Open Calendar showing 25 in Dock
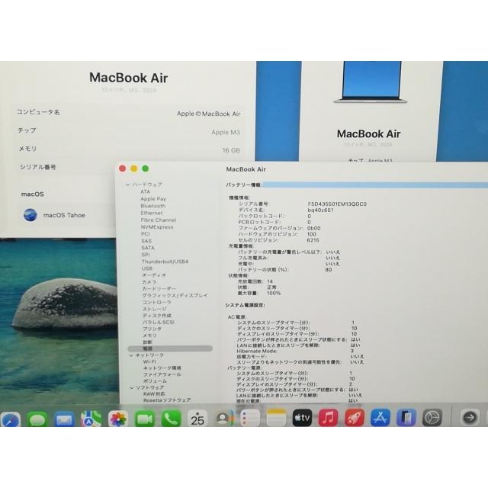The width and height of the screenshot is (488, 488). click(197, 419)
